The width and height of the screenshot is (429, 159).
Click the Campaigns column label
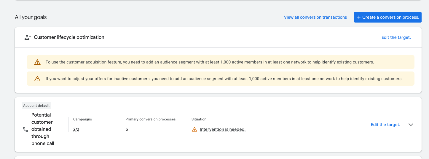82,119
